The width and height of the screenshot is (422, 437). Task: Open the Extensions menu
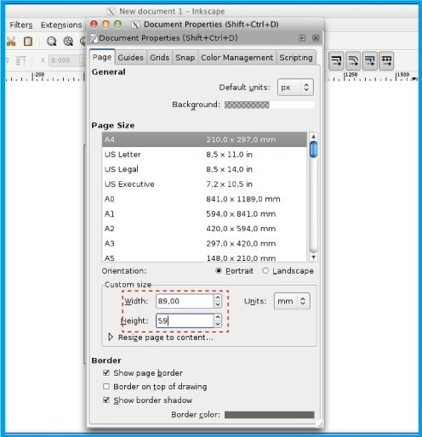(x=61, y=25)
